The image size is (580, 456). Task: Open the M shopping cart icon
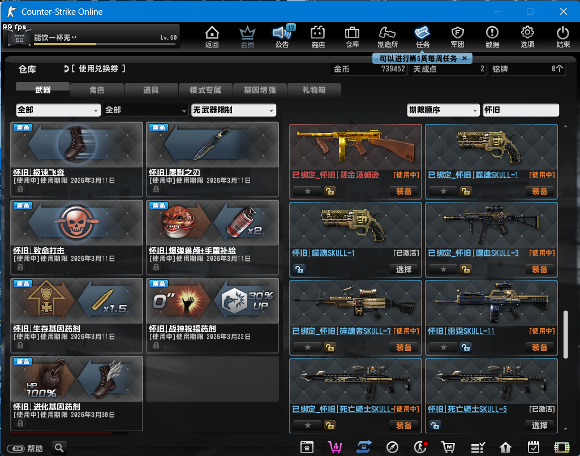pos(448,448)
